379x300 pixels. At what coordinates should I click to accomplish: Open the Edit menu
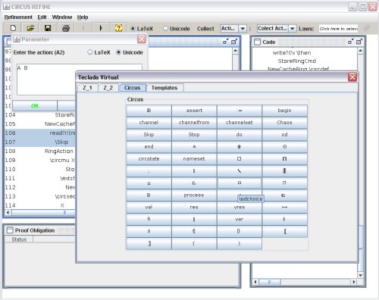pos(42,17)
